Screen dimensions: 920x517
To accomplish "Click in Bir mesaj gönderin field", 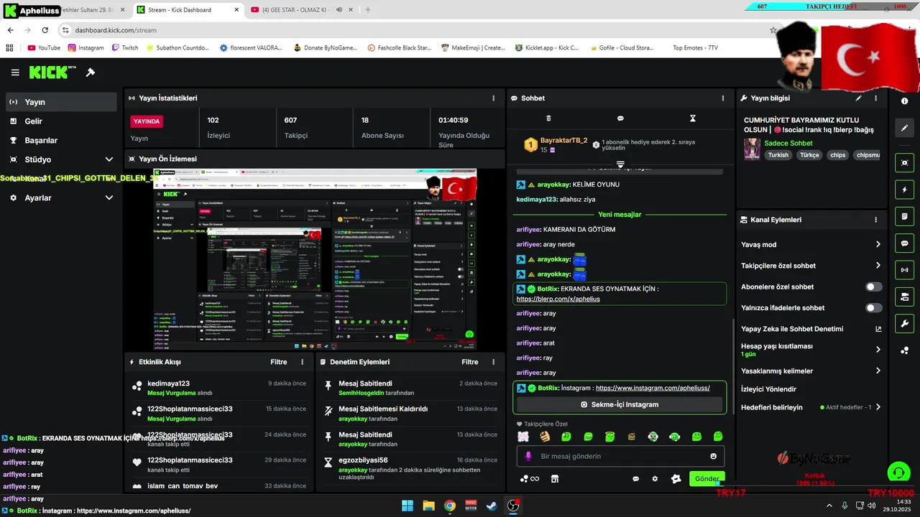I will coord(620,456).
